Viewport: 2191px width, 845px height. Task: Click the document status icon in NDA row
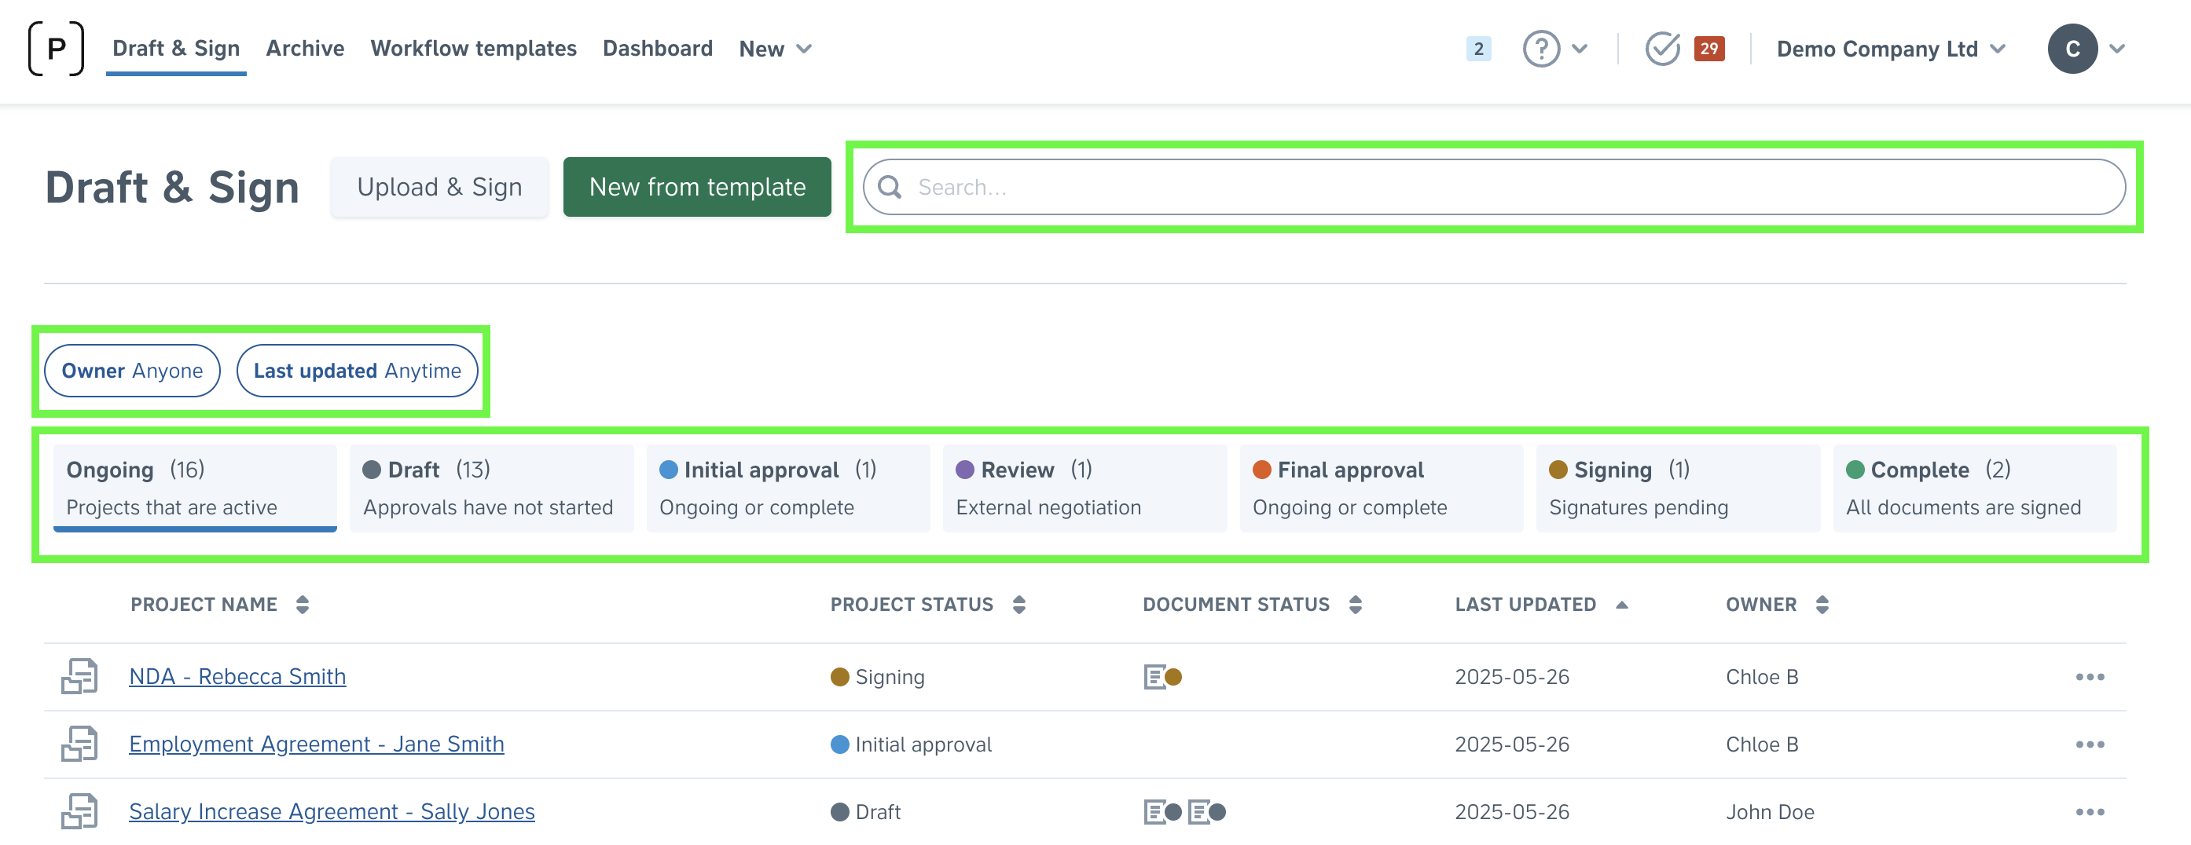coord(1163,677)
